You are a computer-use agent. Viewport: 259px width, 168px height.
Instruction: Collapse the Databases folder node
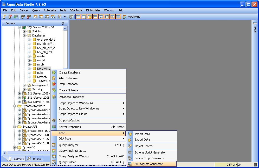point(24,35)
